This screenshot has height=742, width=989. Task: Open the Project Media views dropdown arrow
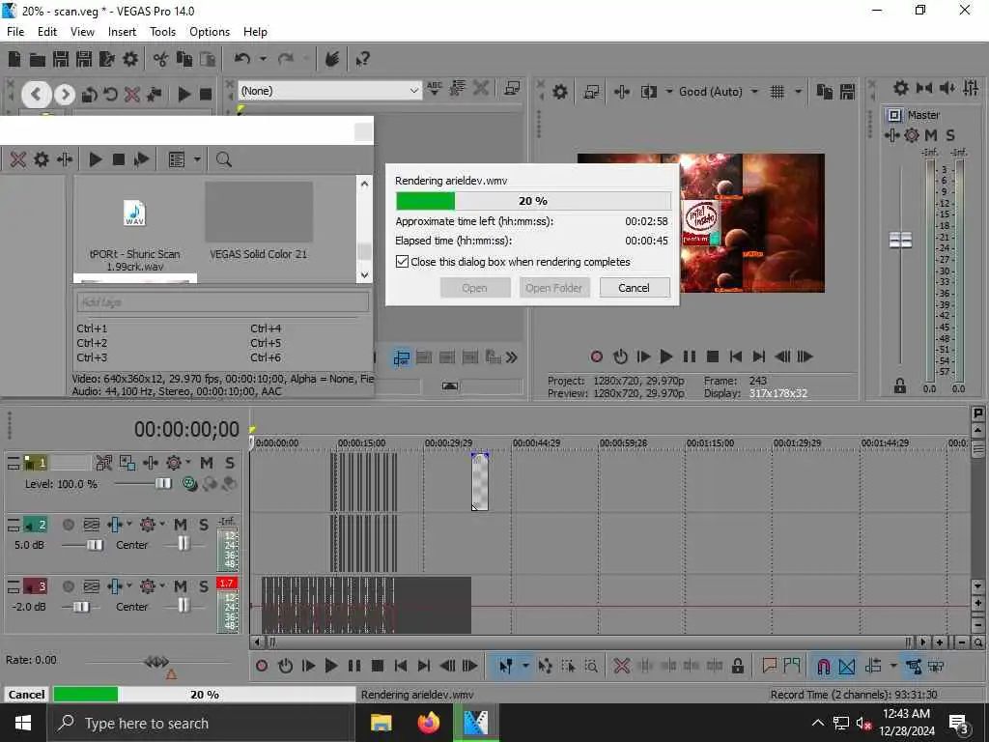click(197, 159)
